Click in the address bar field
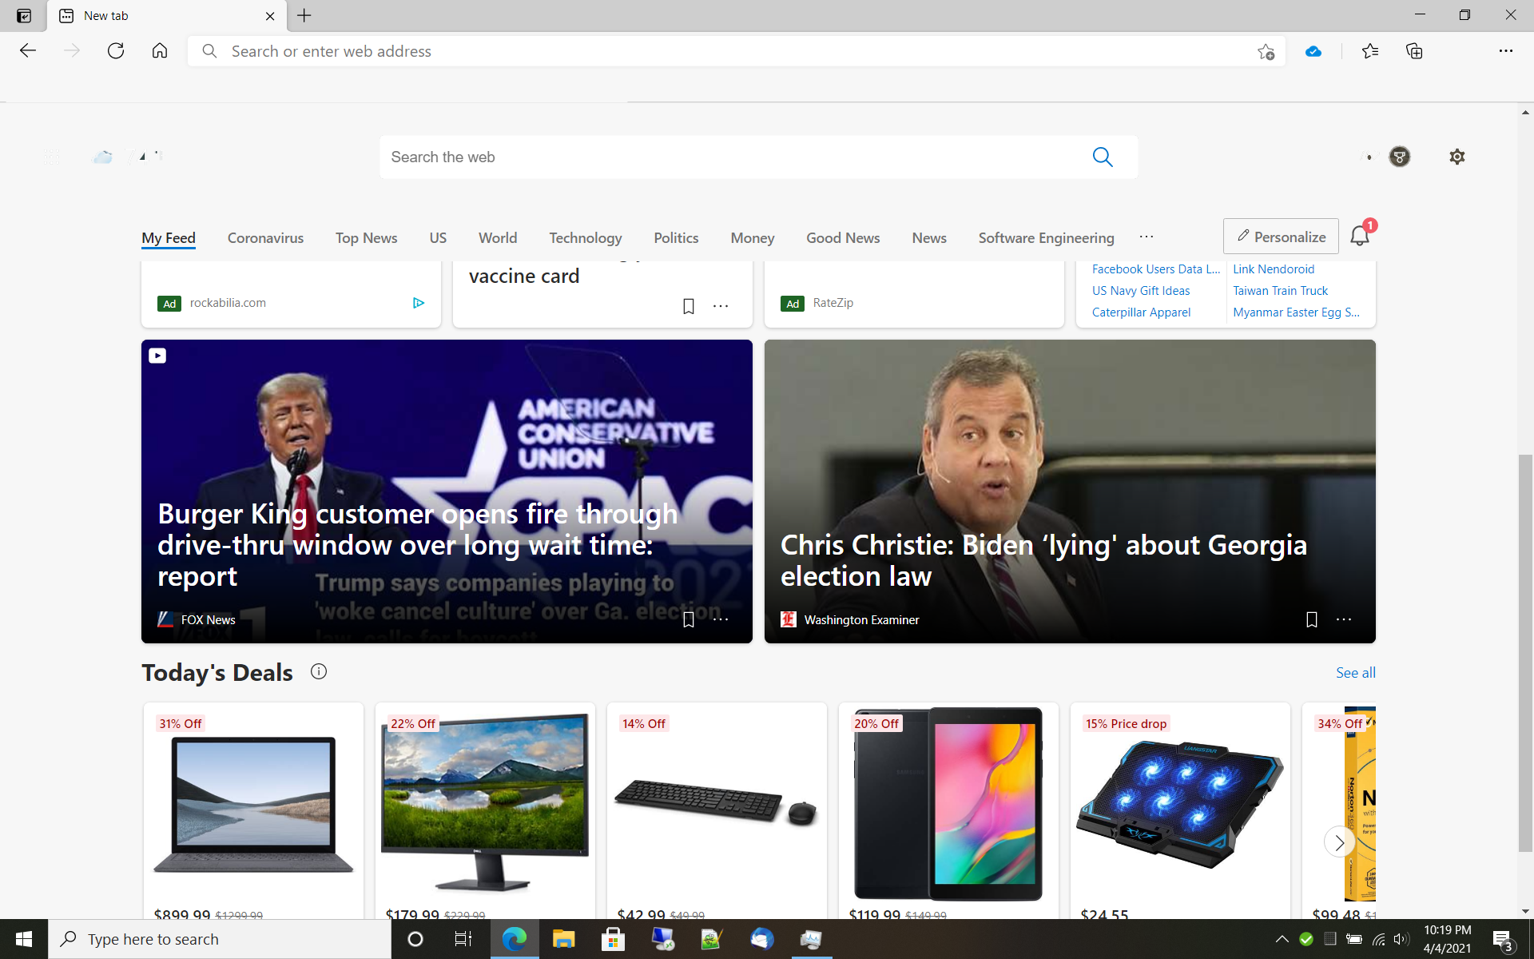This screenshot has width=1534, height=959. point(735,51)
